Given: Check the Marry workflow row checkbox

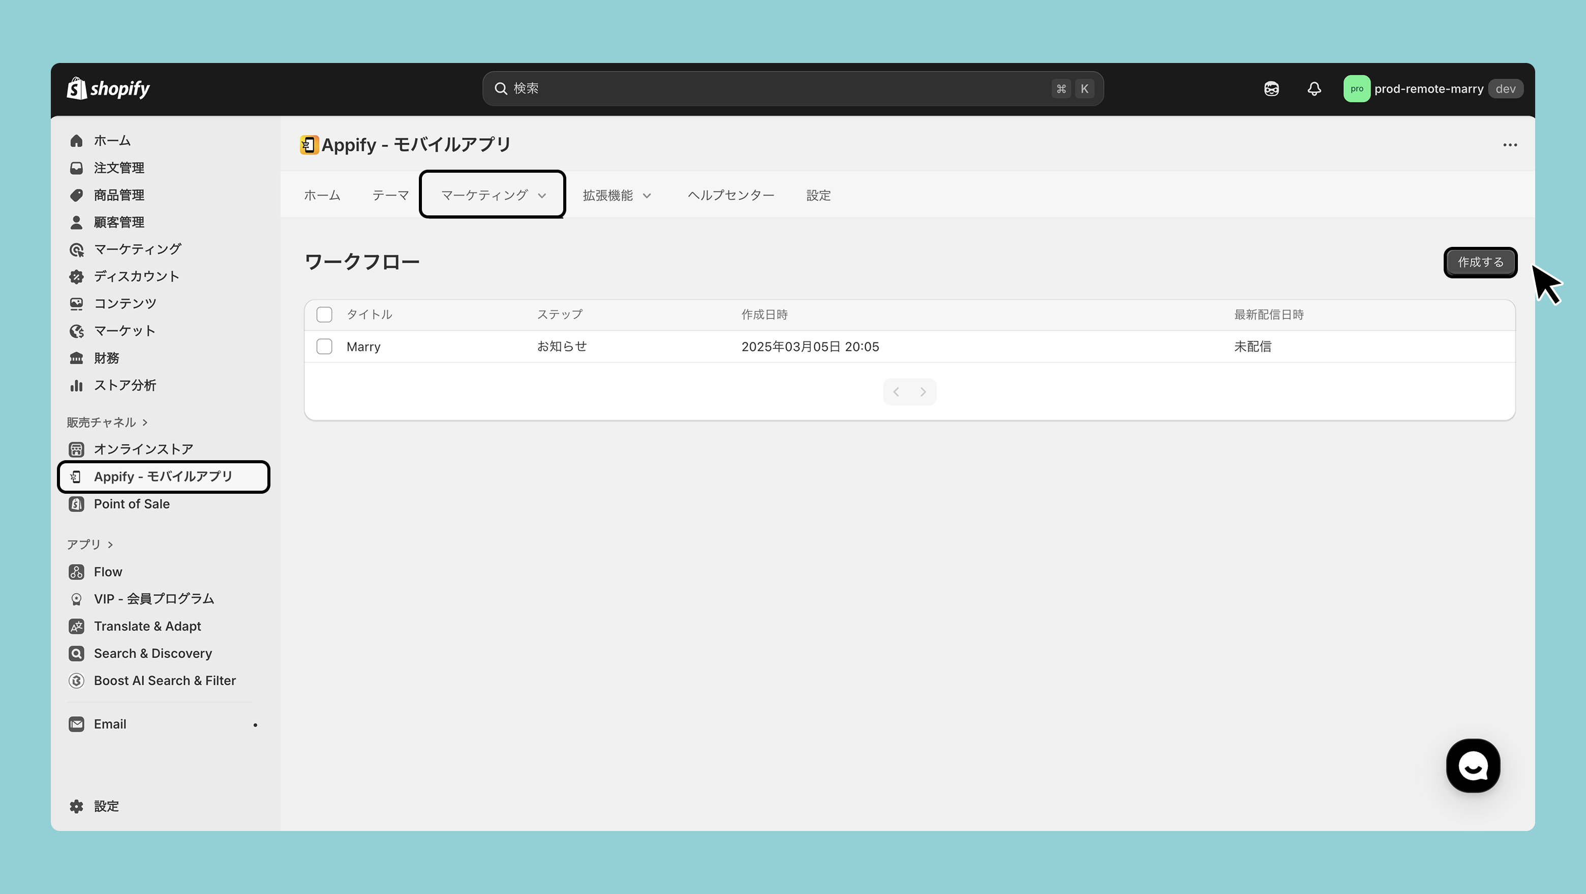Looking at the screenshot, I should (x=324, y=346).
